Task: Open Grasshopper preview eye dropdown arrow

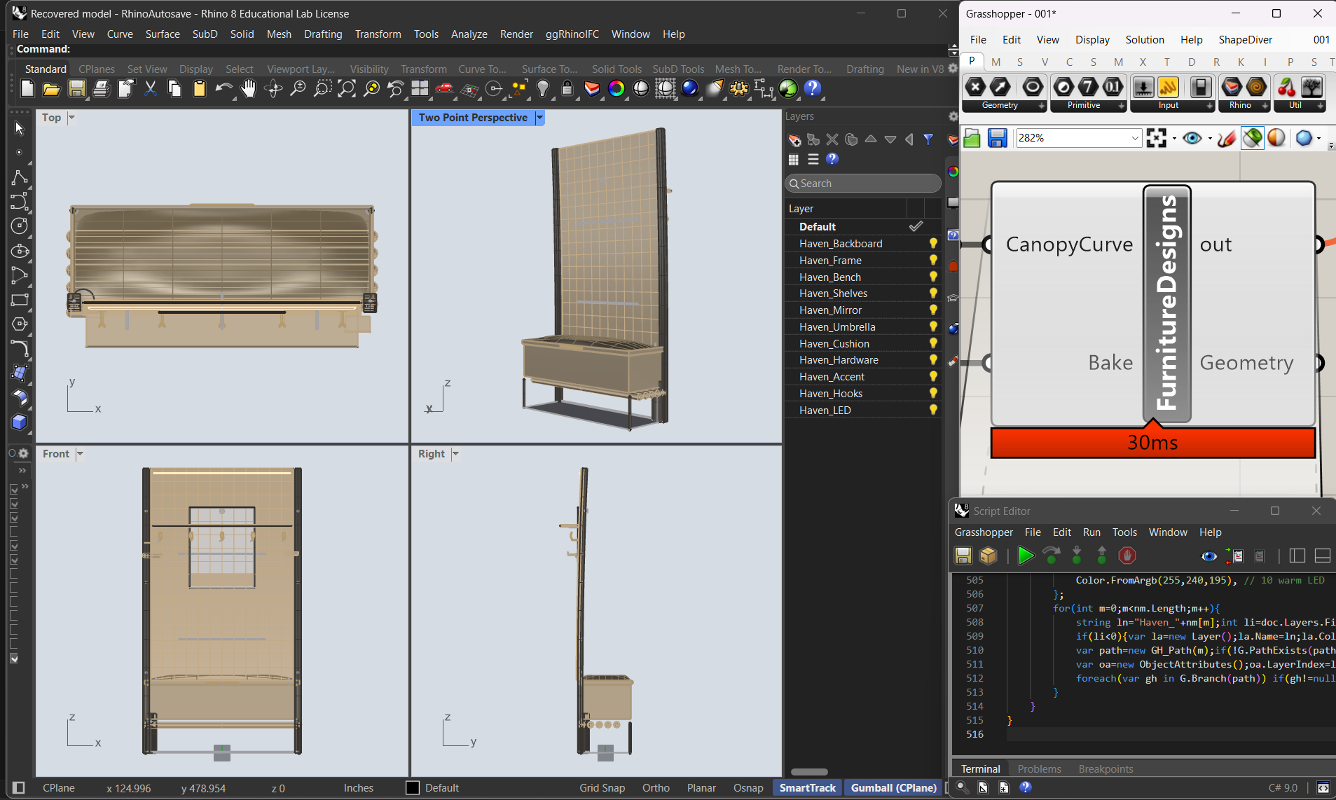Action: (x=1210, y=138)
